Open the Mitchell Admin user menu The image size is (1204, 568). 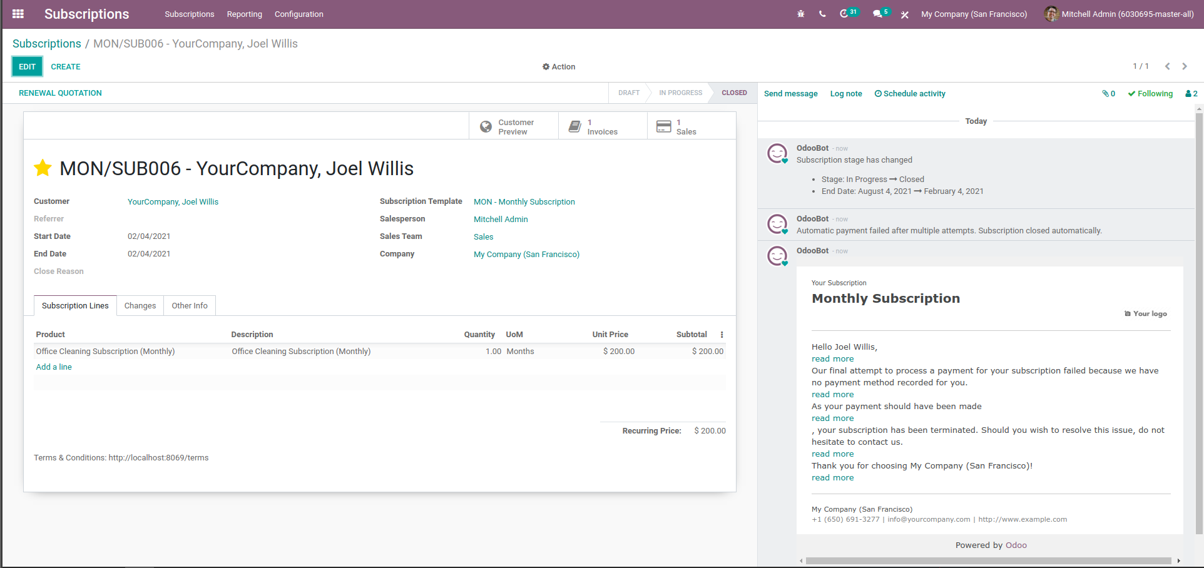[x=1119, y=14]
